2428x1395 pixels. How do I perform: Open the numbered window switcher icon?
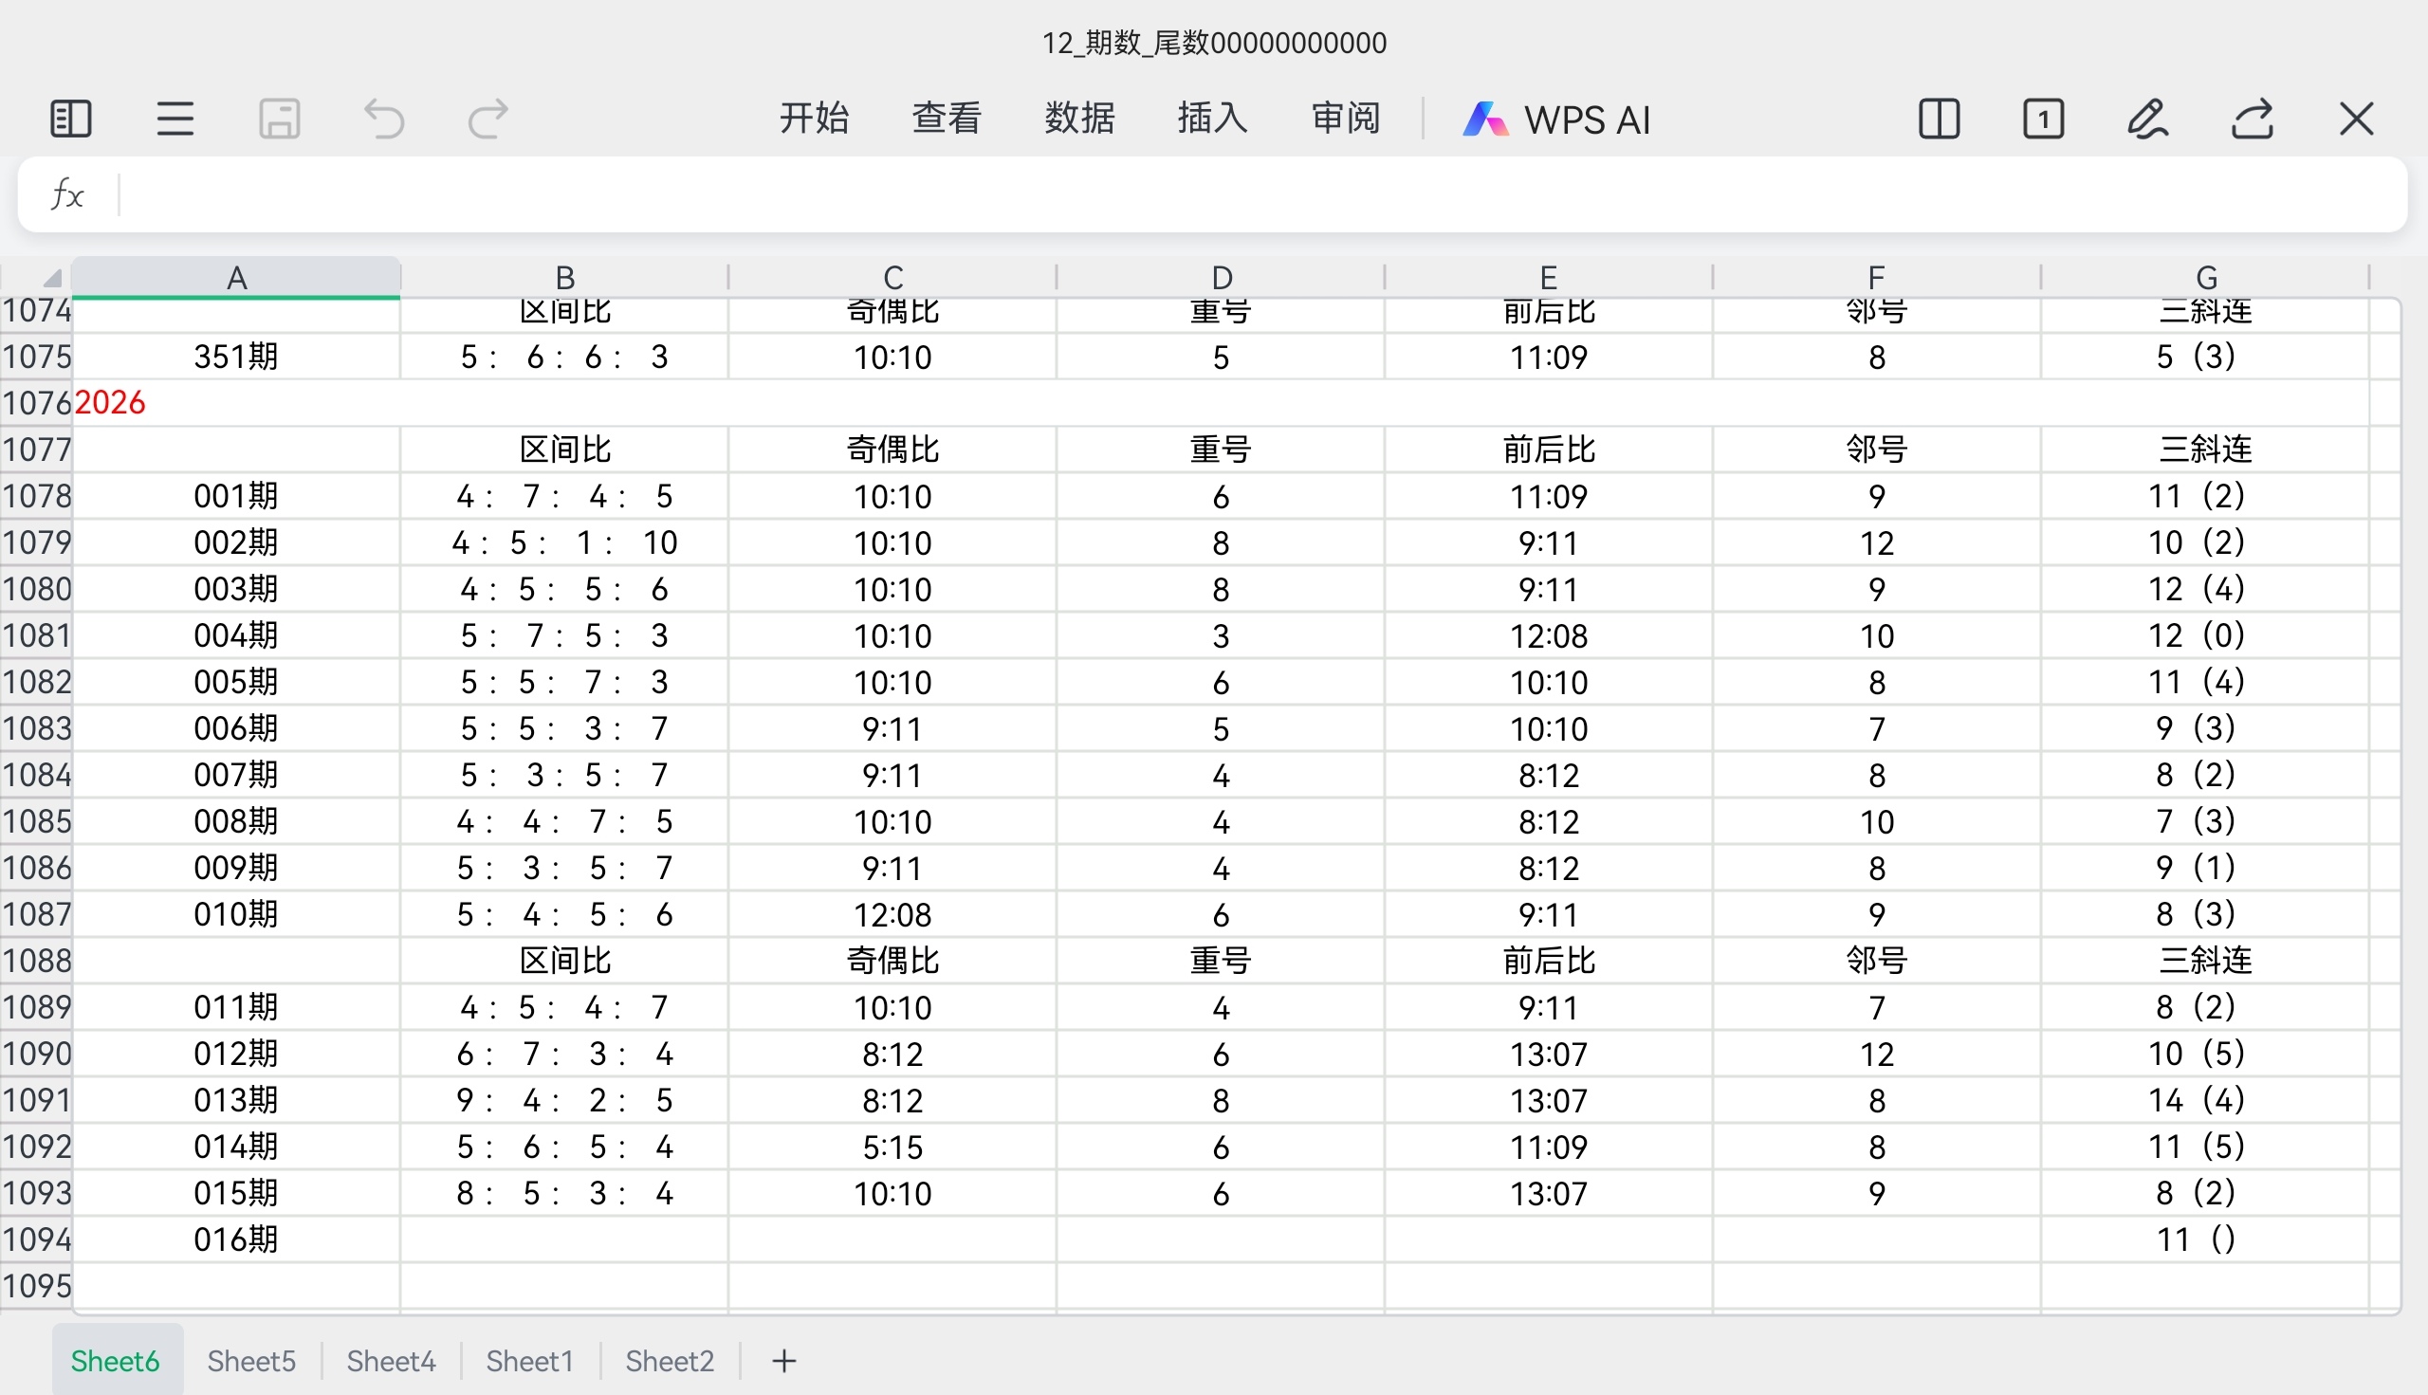[2043, 119]
